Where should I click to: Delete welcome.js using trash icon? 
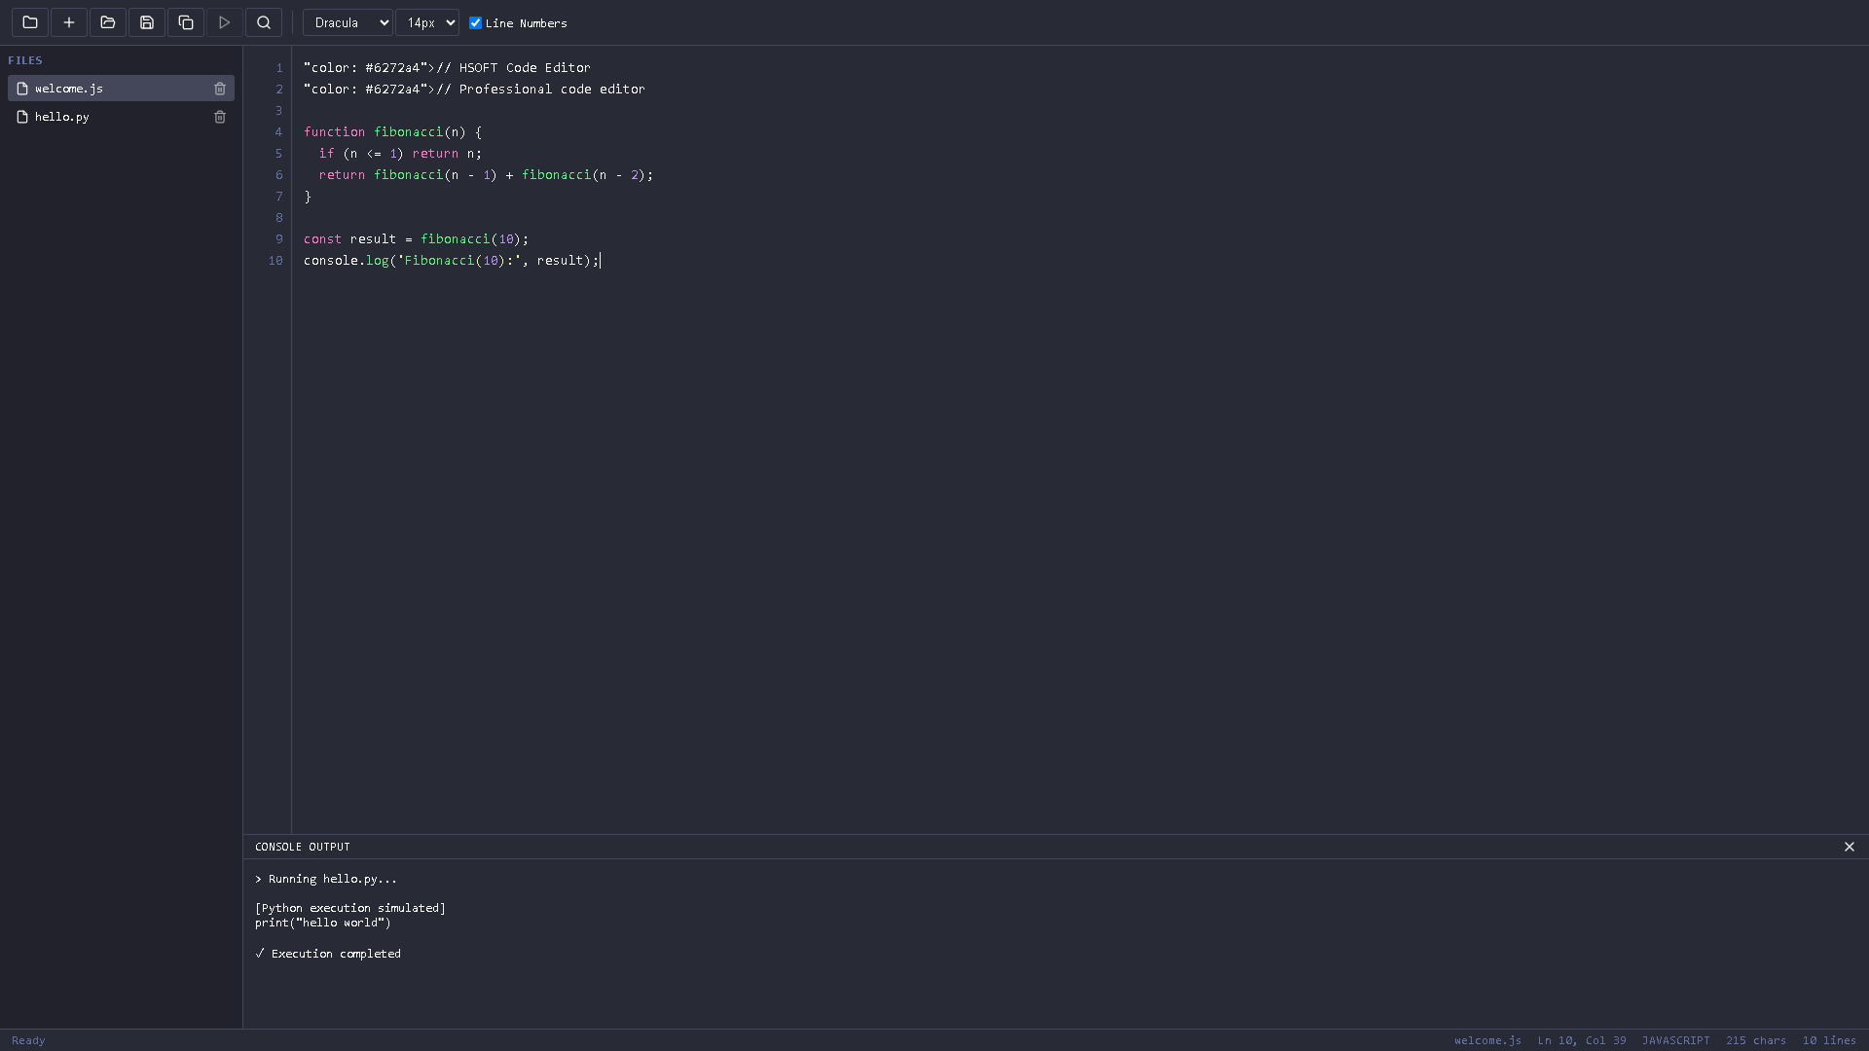coord(220,89)
